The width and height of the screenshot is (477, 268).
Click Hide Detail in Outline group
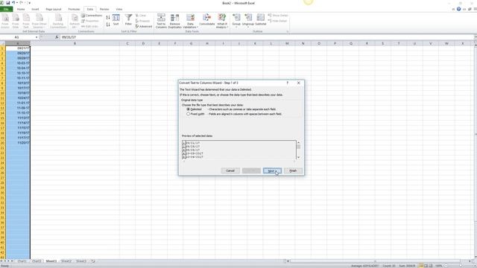pyautogui.click(x=278, y=21)
